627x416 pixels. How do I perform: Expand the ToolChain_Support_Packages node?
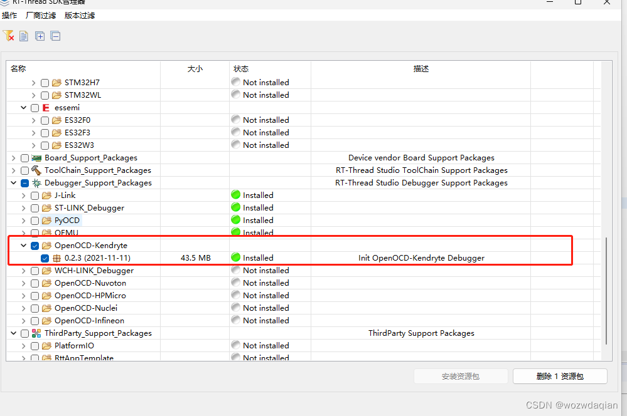click(14, 170)
